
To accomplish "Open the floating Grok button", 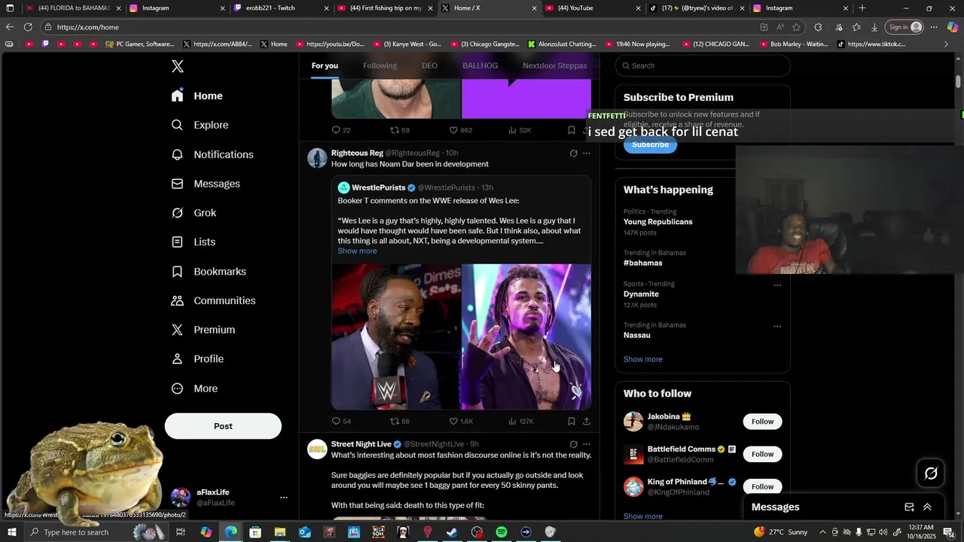I will [x=931, y=473].
